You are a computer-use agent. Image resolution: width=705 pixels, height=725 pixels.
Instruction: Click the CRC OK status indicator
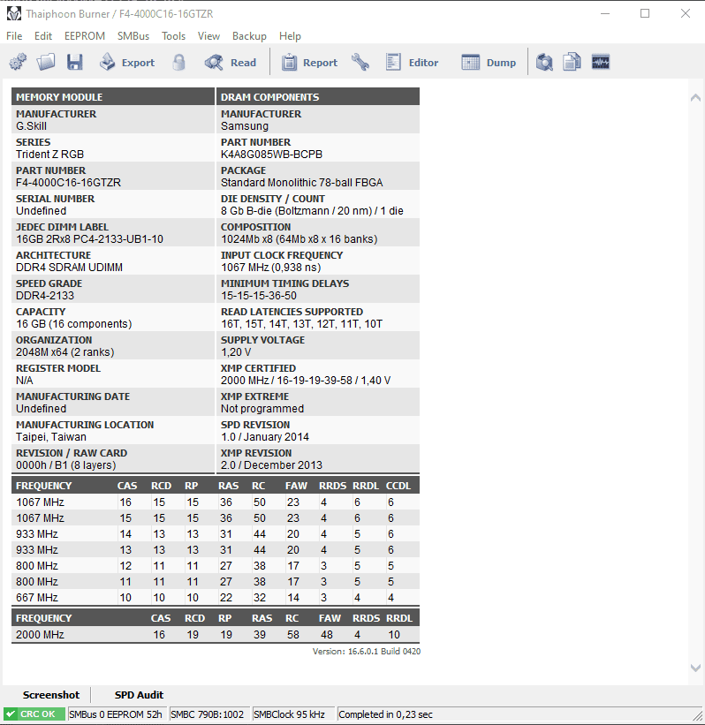click(x=34, y=714)
